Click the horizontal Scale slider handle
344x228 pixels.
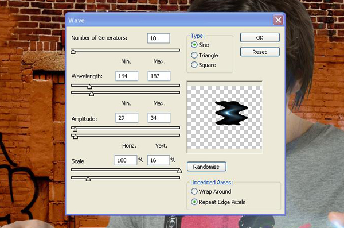click(x=179, y=171)
